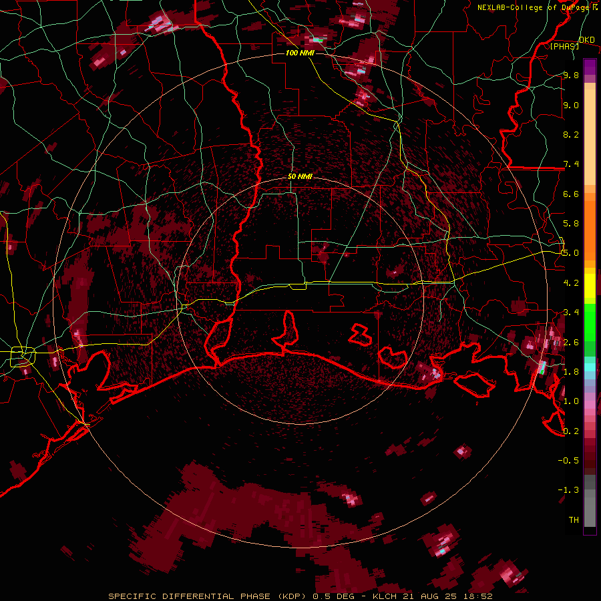Image resolution: width=601 pixels, height=601 pixels.
Task: Click the -1.3 scale value
Action: point(568,490)
